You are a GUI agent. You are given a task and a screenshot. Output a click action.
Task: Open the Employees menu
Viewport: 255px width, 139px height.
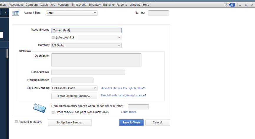click(x=79, y=5)
